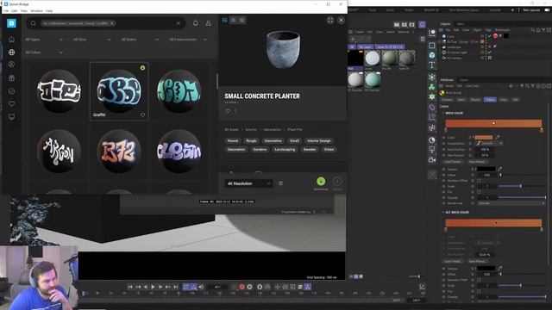Open the Interpolation Smooth dropdown

pos(489,144)
